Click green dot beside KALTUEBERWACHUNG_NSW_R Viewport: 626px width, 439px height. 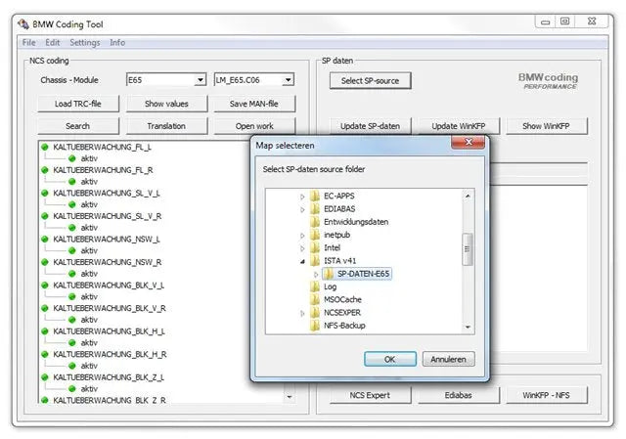[x=45, y=262]
